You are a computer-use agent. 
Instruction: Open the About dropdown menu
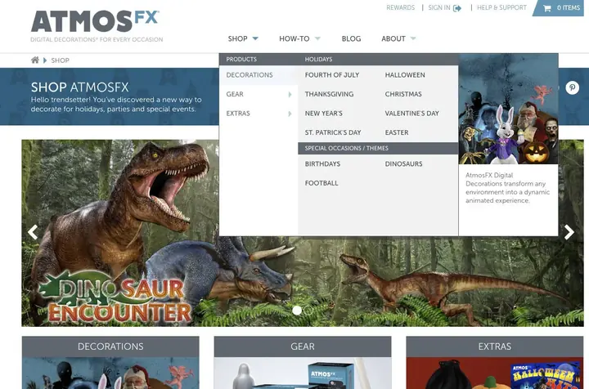[398, 38]
